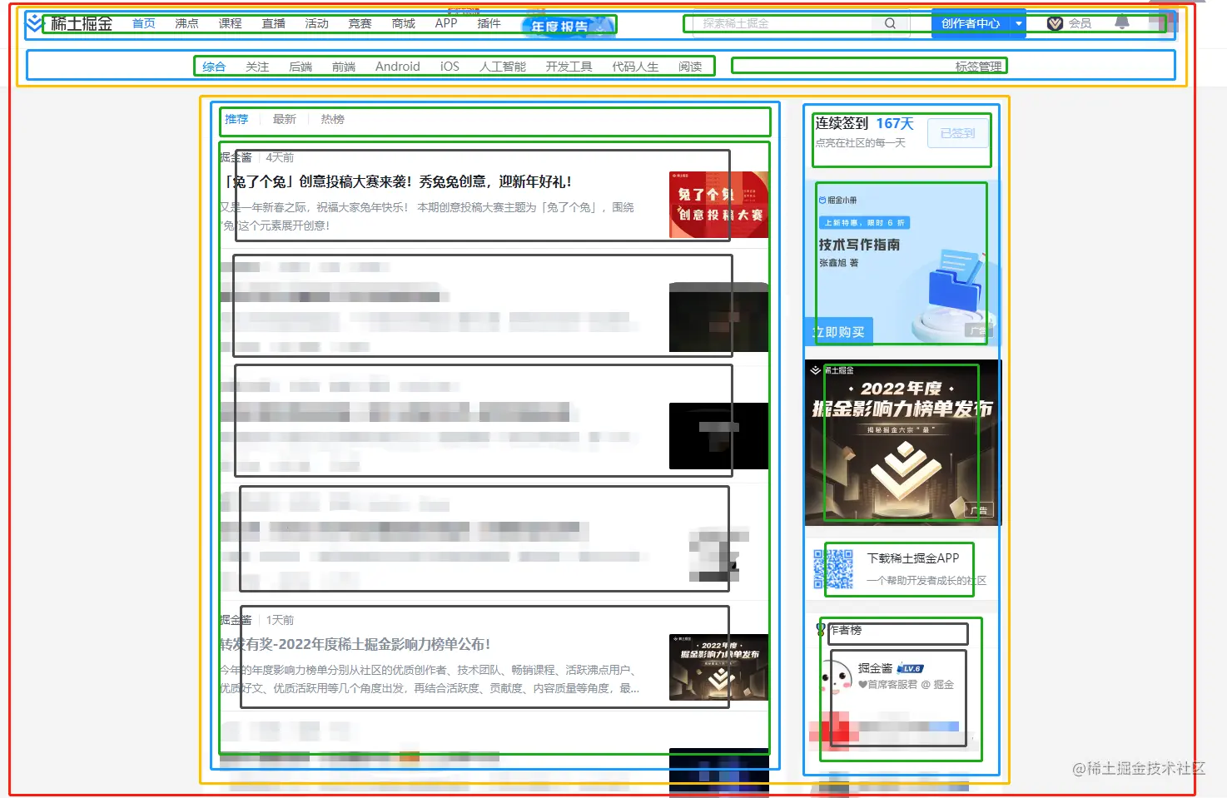The image size is (1227, 798).
Task: Click the 掘金影响力榜单发布 article thumbnail
Action: tap(718, 667)
